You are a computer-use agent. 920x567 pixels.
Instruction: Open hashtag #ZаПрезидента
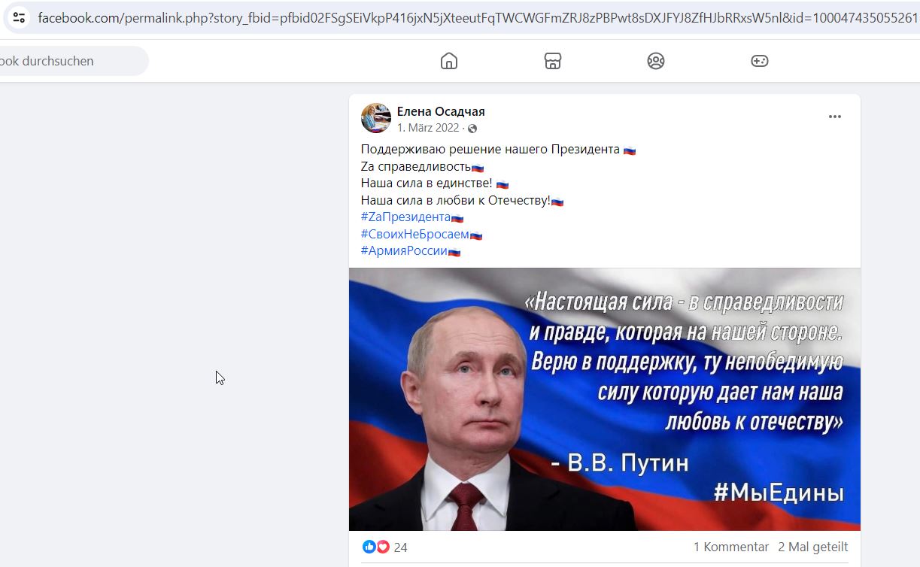click(x=405, y=217)
